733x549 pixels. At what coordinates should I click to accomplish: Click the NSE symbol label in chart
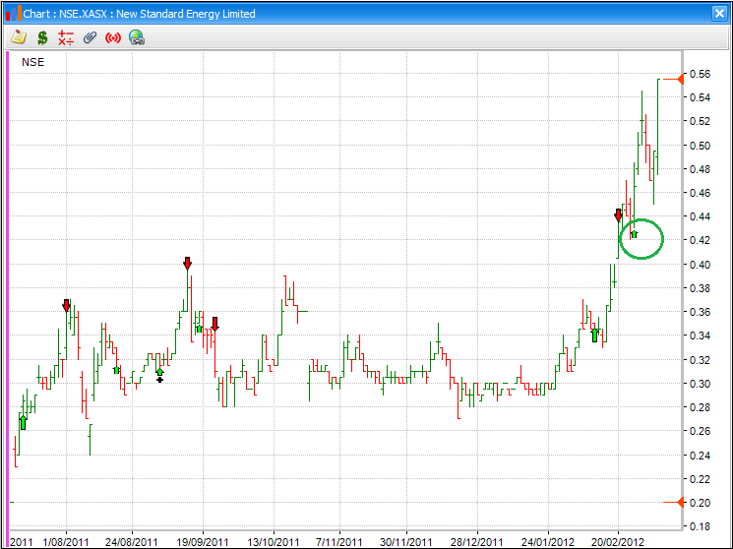click(x=32, y=62)
